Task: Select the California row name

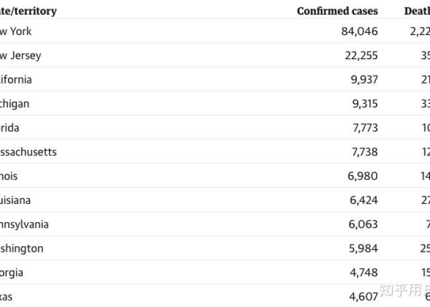Action: click(x=16, y=79)
